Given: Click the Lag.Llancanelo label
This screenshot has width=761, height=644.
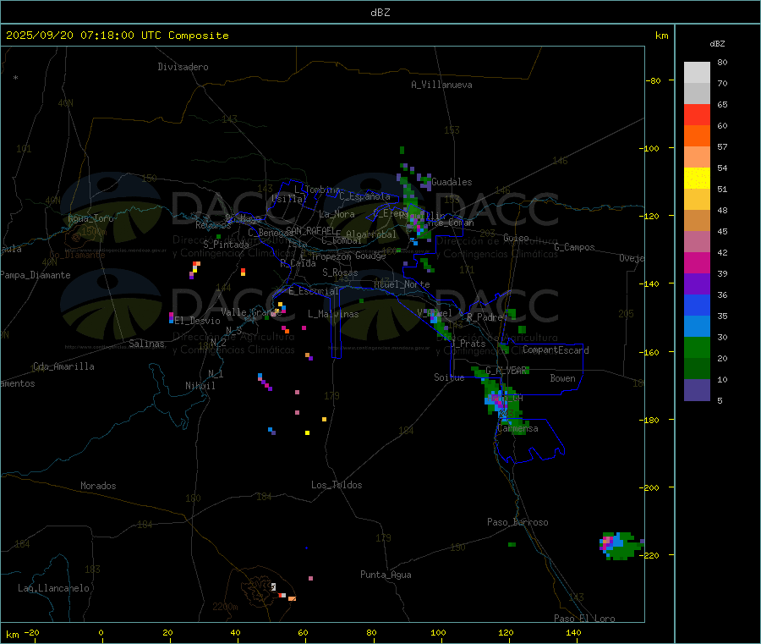Looking at the screenshot, I should tap(54, 589).
